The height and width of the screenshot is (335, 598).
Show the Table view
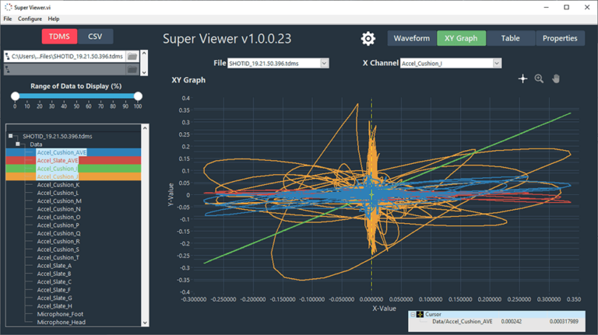point(511,38)
